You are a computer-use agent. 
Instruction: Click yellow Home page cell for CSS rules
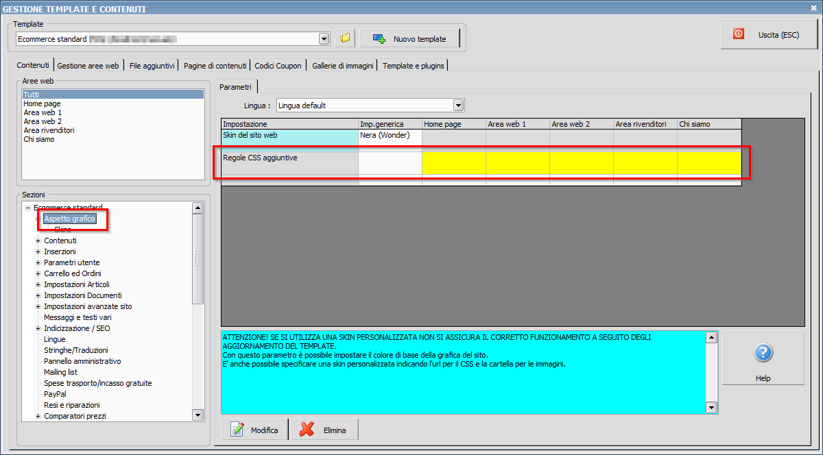[x=453, y=163]
